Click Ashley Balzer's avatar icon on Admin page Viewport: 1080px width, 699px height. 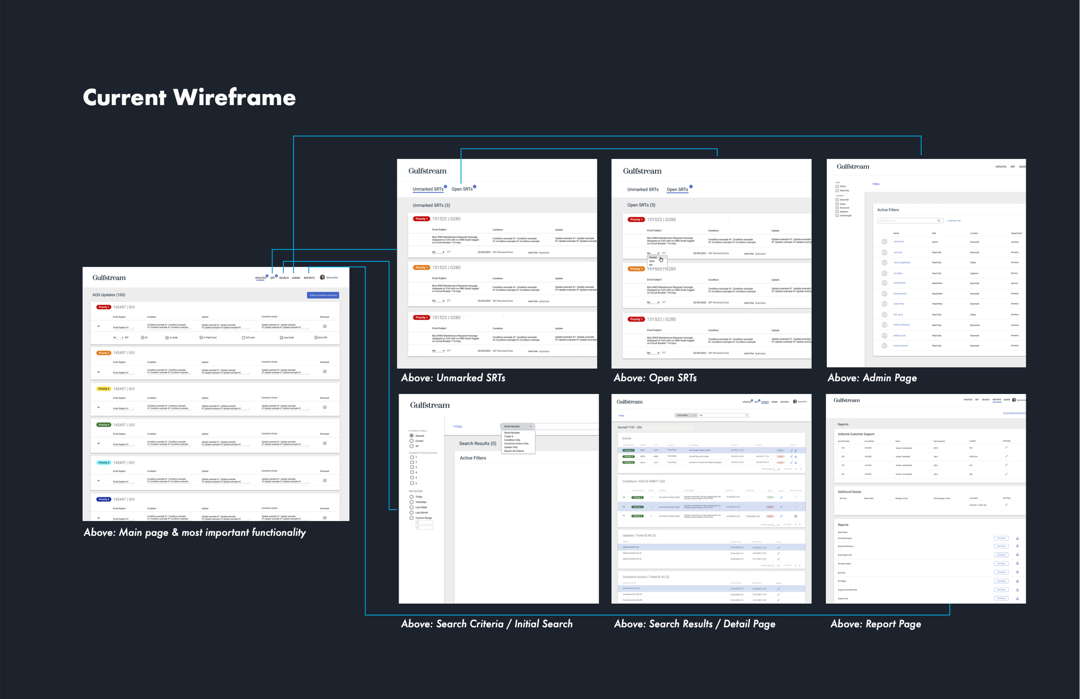coord(884,283)
